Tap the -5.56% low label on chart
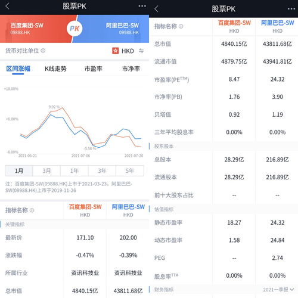This screenshot has width=298, height=298. pos(90,148)
